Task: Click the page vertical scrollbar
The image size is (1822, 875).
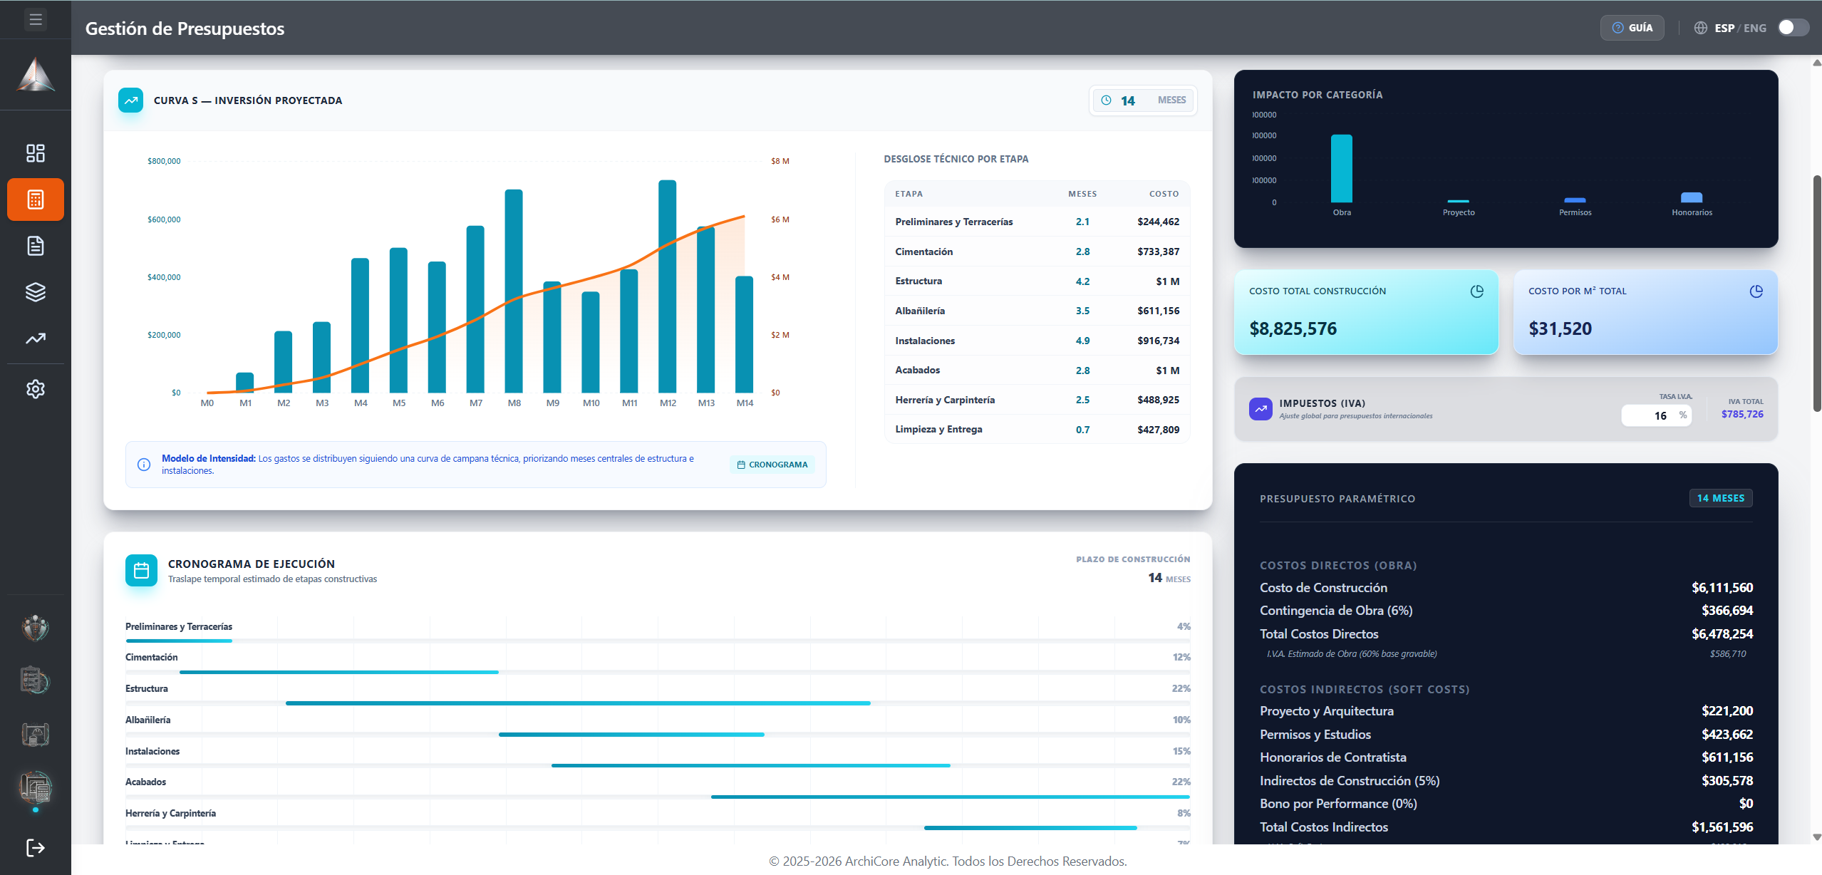Action: [x=1817, y=294]
